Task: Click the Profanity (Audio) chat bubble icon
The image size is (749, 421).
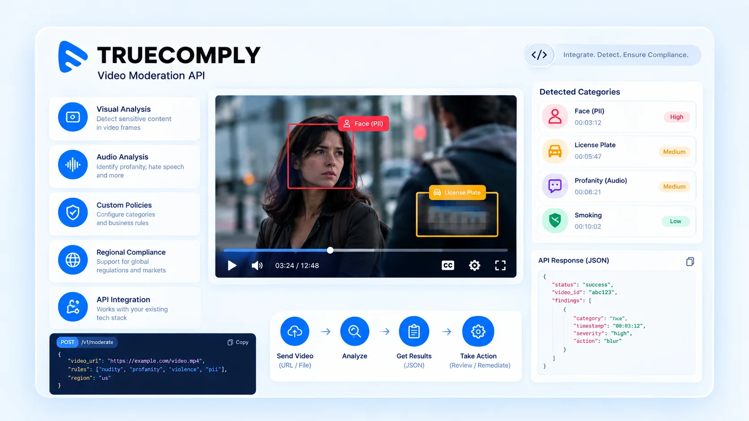Action: click(555, 186)
